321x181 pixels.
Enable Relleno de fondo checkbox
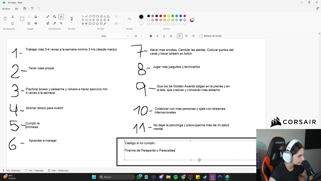(x=201, y=36)
